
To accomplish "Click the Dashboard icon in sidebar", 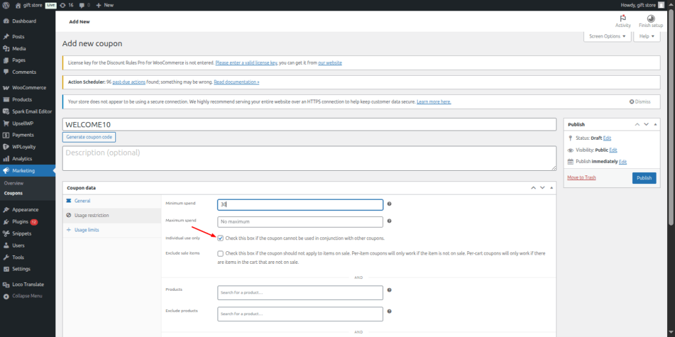I will pyautogui.click(x=6, y=21).
